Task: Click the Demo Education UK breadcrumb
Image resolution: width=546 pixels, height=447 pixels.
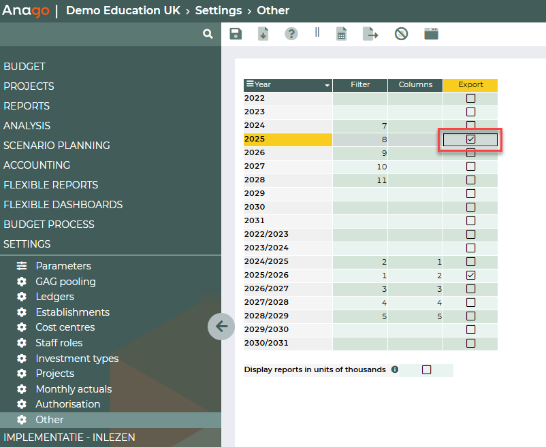Action: pos(123,11)
